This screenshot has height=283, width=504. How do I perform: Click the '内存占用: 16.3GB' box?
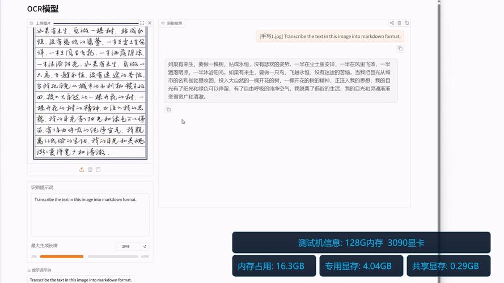point(274,266)
